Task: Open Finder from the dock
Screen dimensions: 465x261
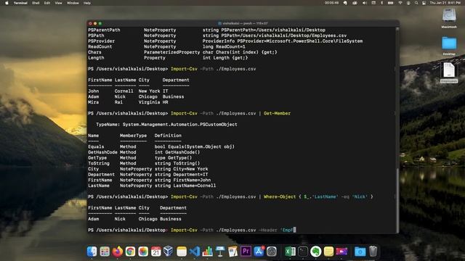Action: tap(92, 252)
